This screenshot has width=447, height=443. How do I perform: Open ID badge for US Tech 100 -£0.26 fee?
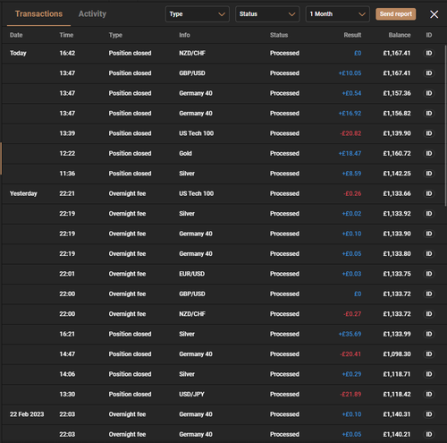(x=429, y=193)
